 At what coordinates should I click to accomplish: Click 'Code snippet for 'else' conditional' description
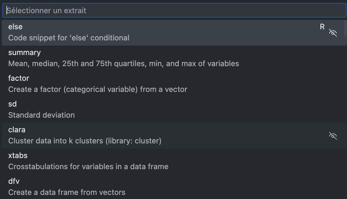[x=69, y=38]
